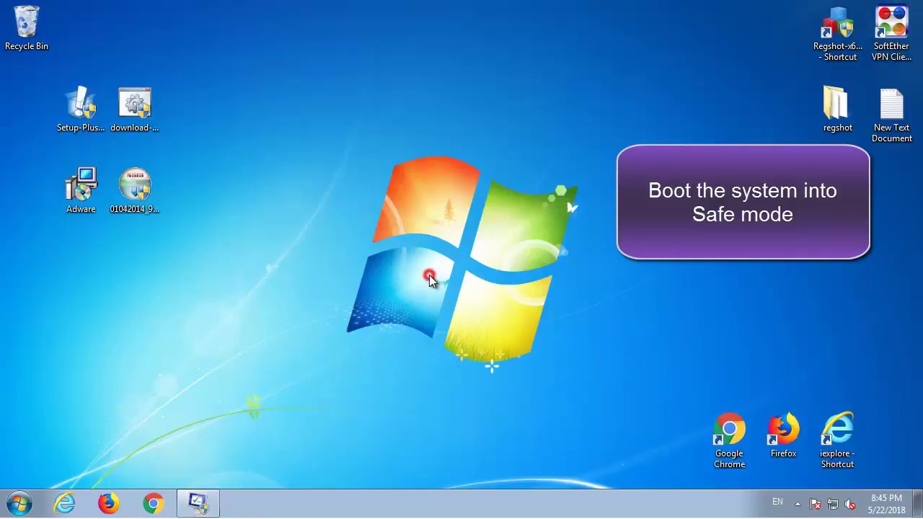923x519 pixels.
Task: Launch Firefox from the taskbar
Action: point(109,503)
